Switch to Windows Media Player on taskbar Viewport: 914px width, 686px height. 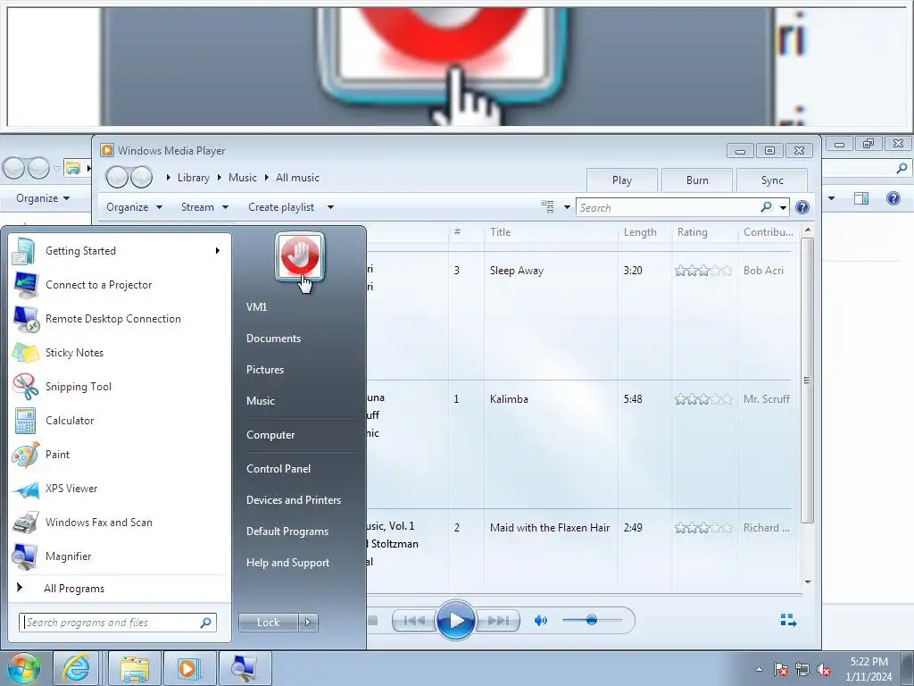(189, 668)
